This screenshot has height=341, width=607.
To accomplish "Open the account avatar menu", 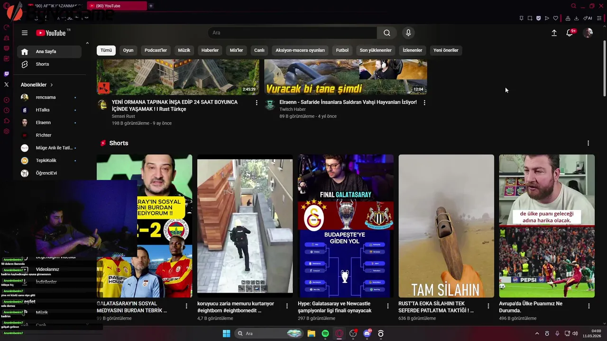I will (588, 33).
